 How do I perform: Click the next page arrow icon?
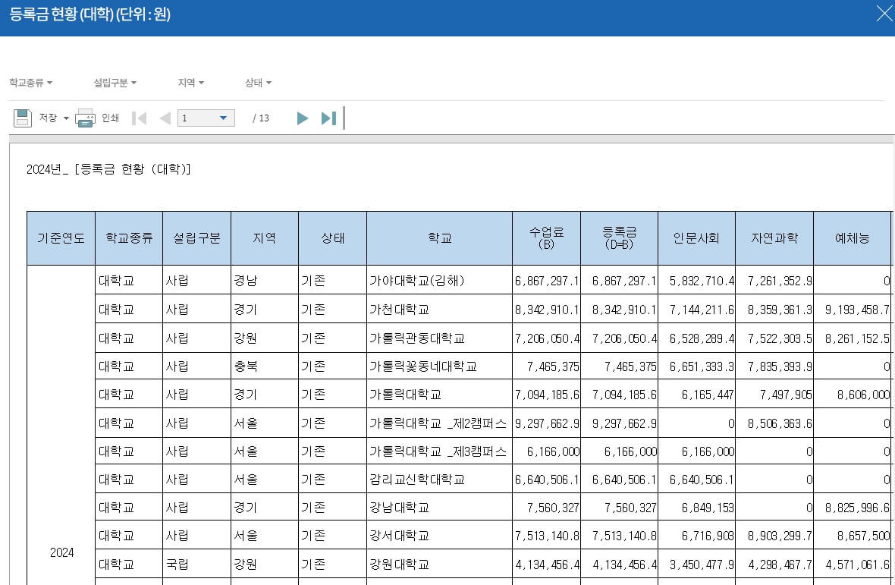[302, 118]
